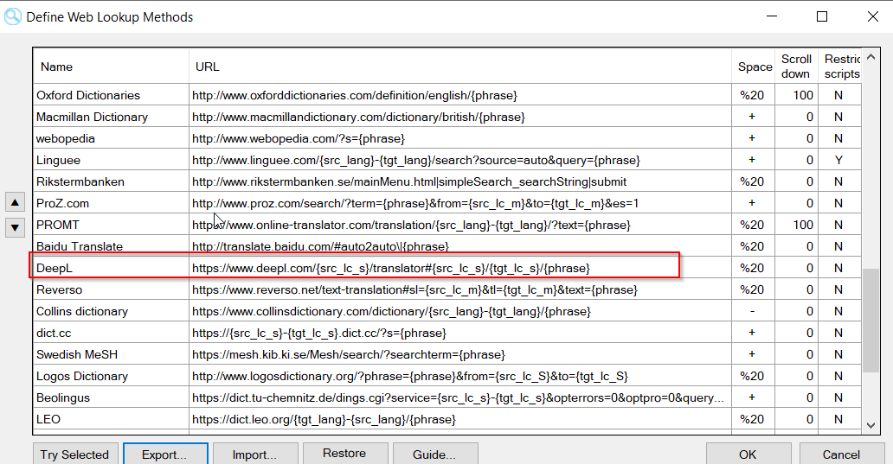Click the Collins dictionary space value dash
This screenshot has width=893, height=464.
[752, 311]
